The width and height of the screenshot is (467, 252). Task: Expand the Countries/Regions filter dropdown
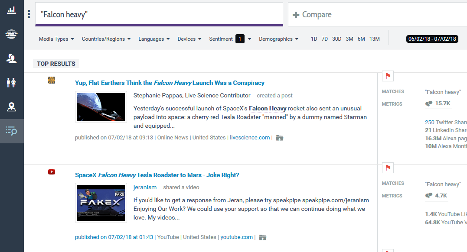[106, 39]
